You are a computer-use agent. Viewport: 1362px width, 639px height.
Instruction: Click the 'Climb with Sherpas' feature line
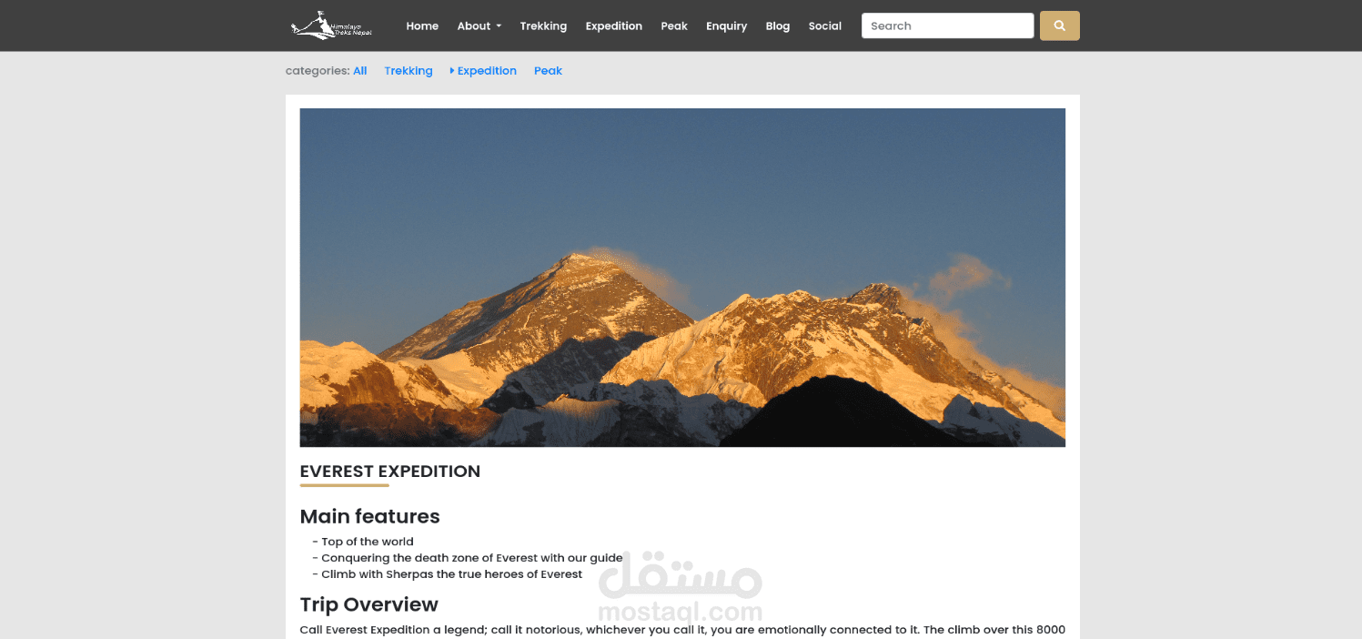click(x=448, y=574)
